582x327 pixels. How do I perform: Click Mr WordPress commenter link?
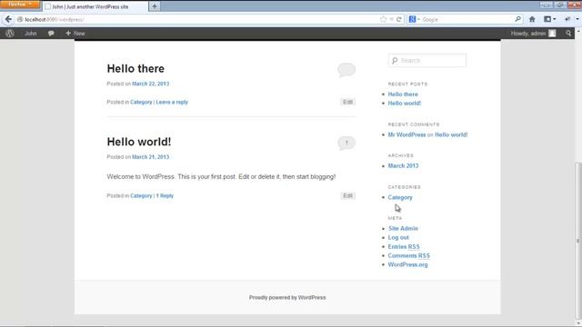coord(406,134)
